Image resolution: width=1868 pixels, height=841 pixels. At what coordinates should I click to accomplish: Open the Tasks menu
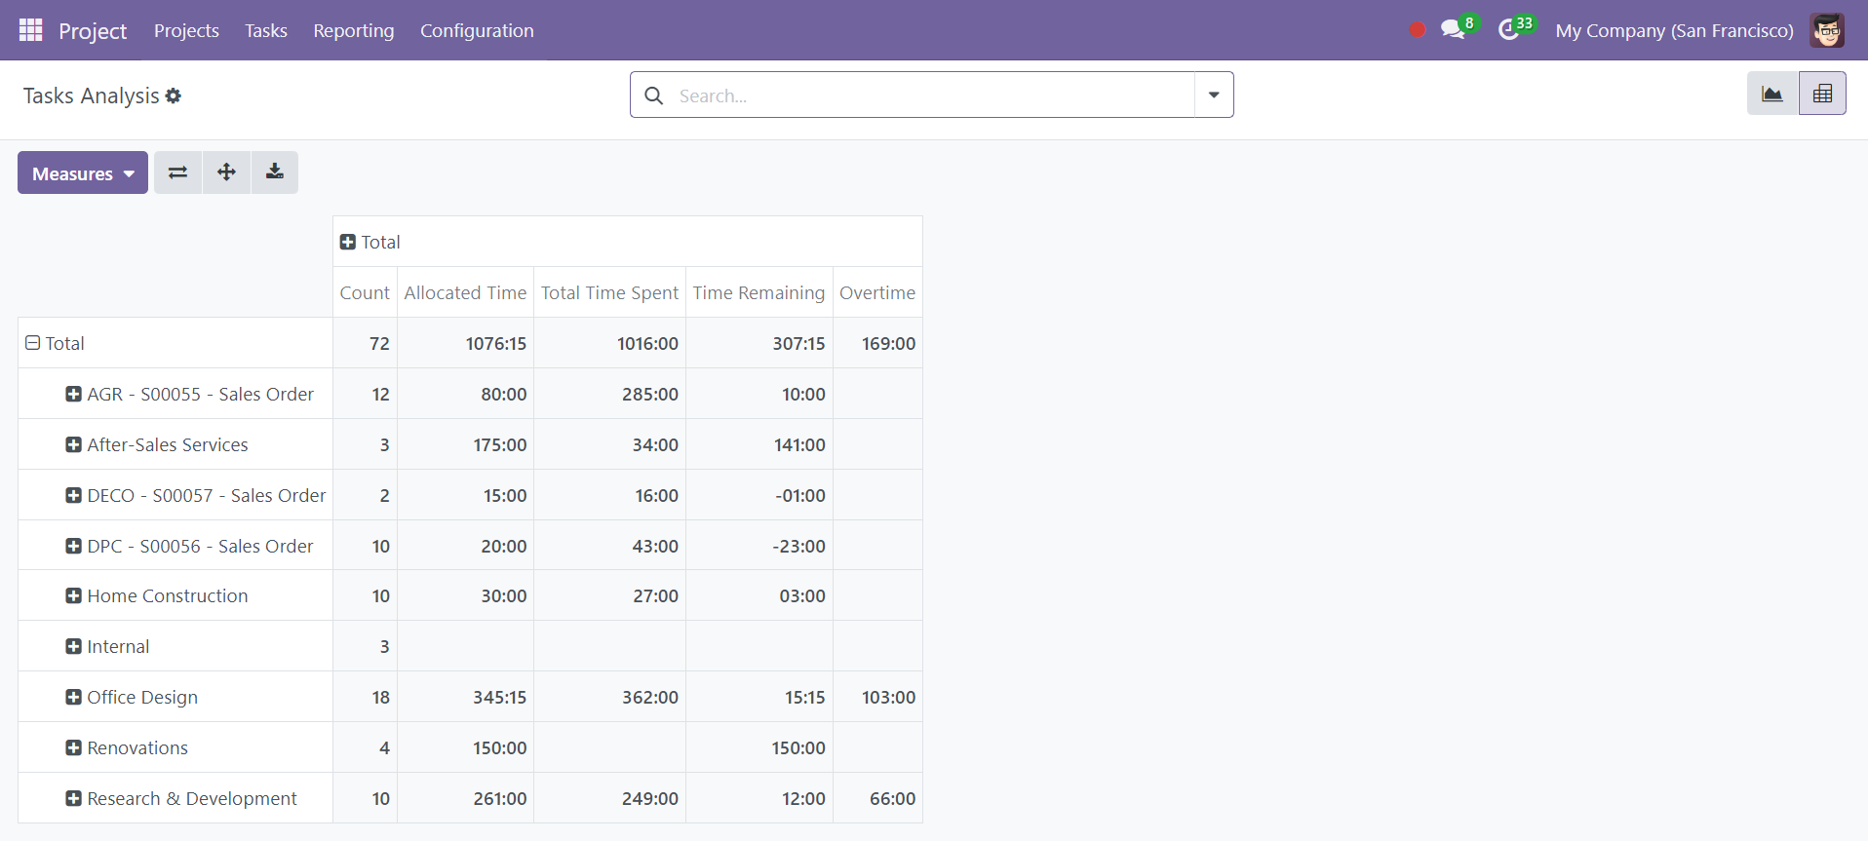point(266,31)
